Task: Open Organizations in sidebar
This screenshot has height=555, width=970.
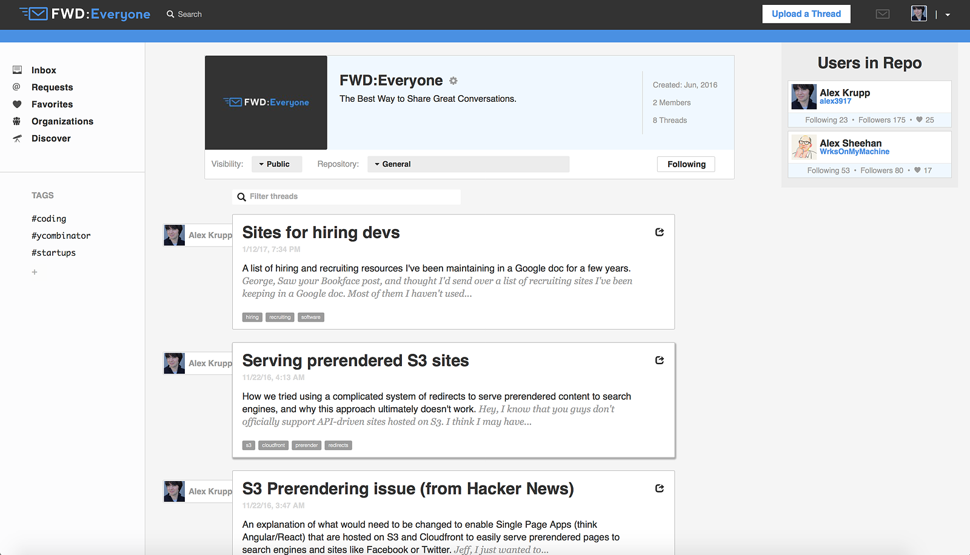Action: [x=62, y=121]
